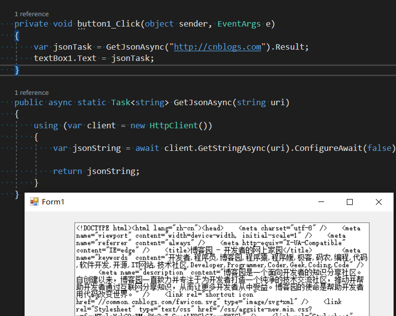
Task: Click the await keyword
Action: [x=148, y=148]
